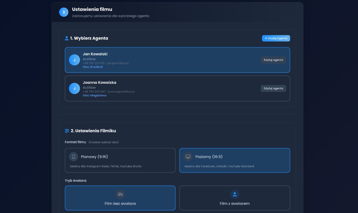Select the Jan Kowalski agent card
Viewport: 358px width, 213px height.
coord(177,60)
